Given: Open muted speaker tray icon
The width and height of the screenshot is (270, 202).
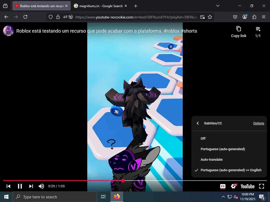Looking at the screenshot, I should click(x=236, y=197).
